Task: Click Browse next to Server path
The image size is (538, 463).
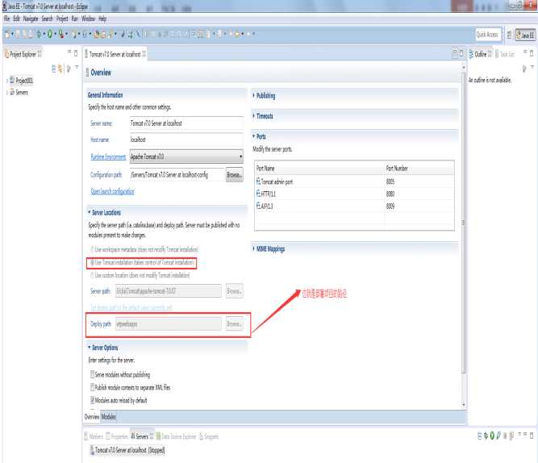Action: [235, 290]
